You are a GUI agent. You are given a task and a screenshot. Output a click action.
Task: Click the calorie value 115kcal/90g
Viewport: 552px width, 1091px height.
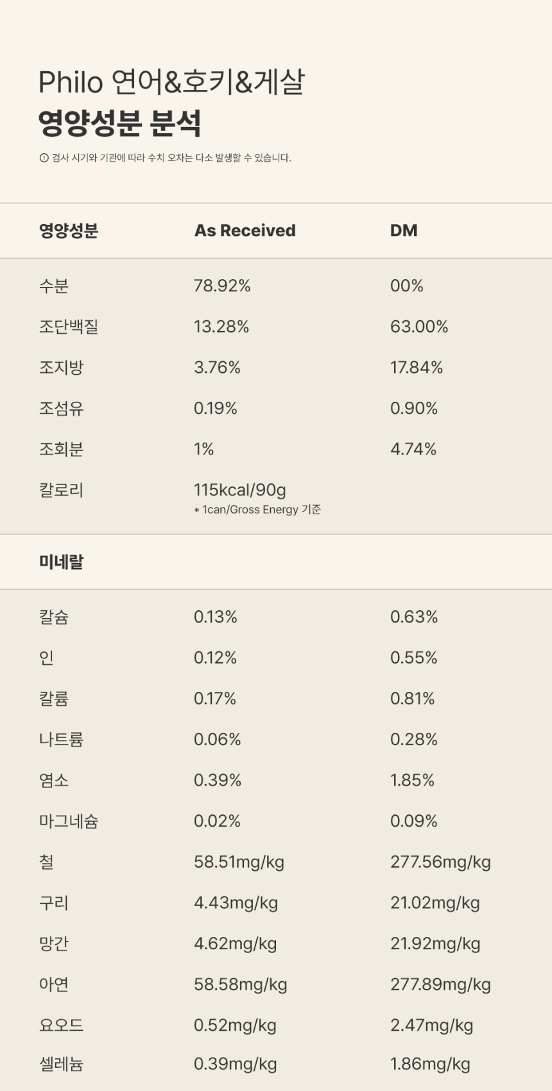pyautogui.click(x=240, y=490)
